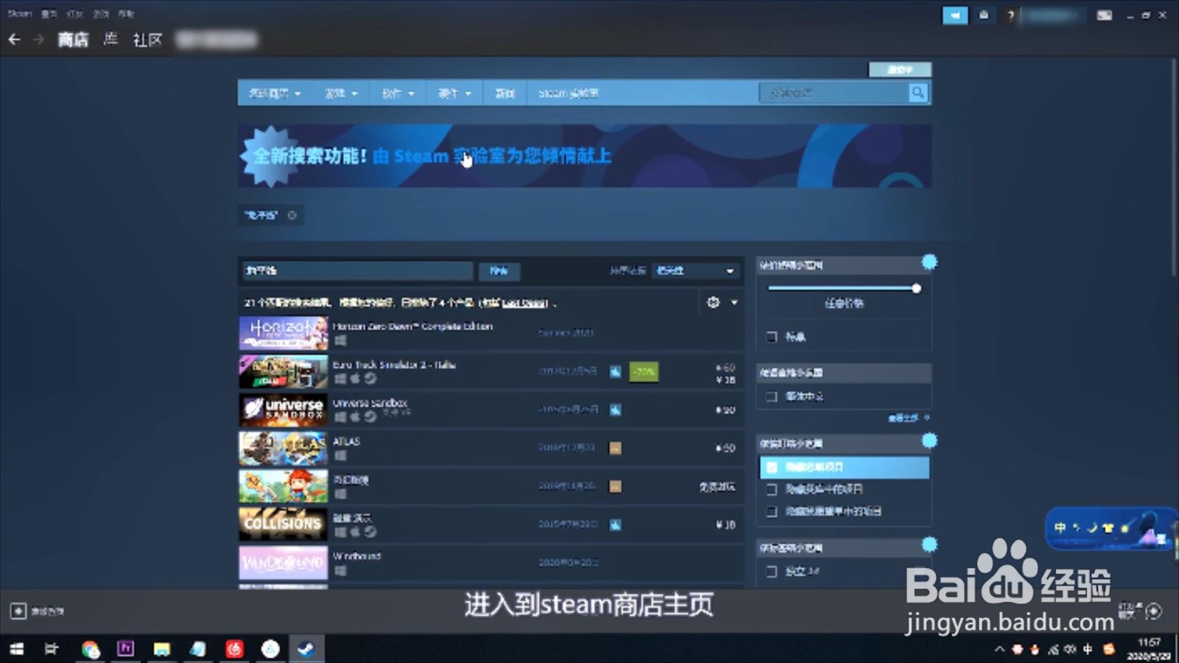Image resolution: width=1179 pixels, height=663 pixels.
Task: Click the review icon on COLLISIONS row
Action: (x=615, y=525)
